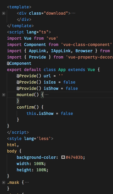Click this.isShow inside confirm()
The height and width of the screenshot is (194, 113).
pos(40,114)
